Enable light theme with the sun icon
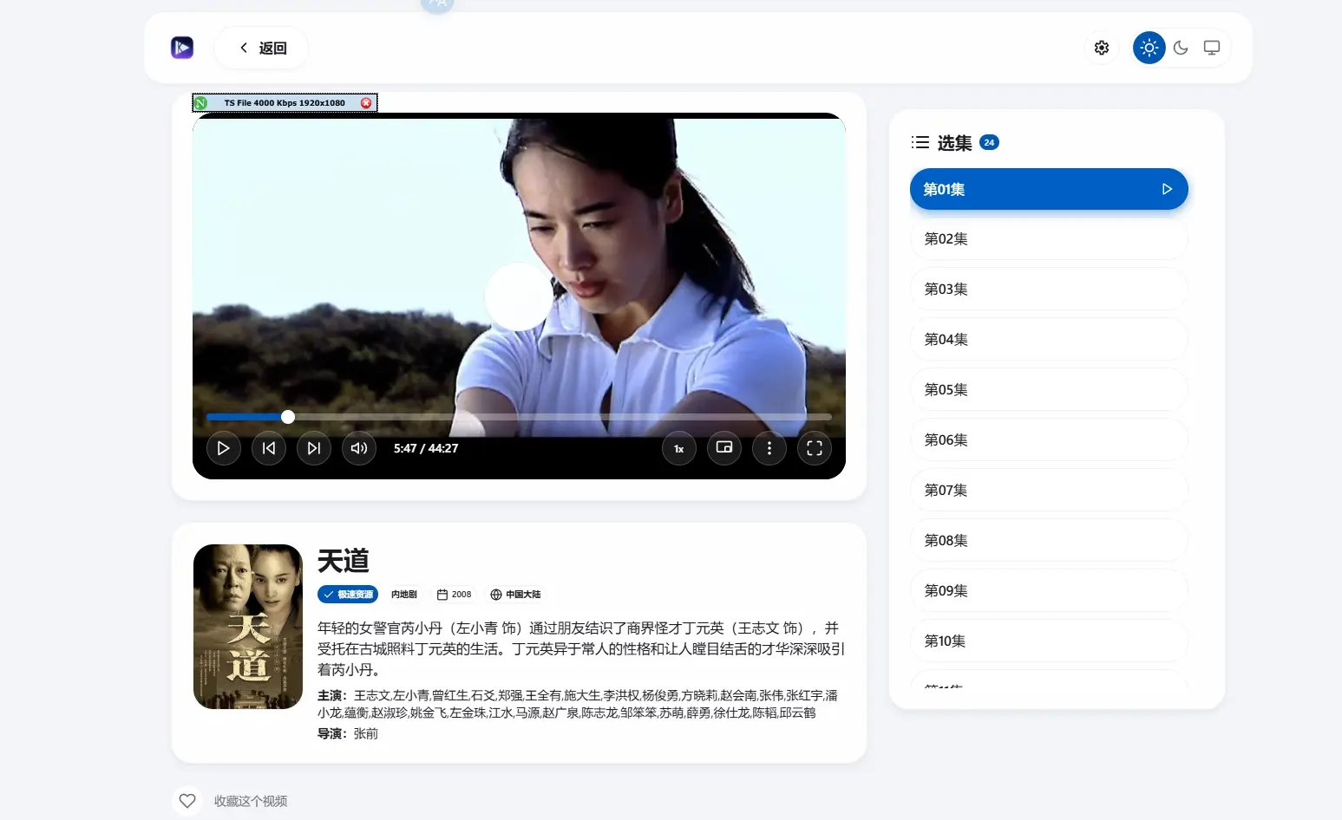The height and width of the screenshot is (820, 1342). [x=1149, y=48]
